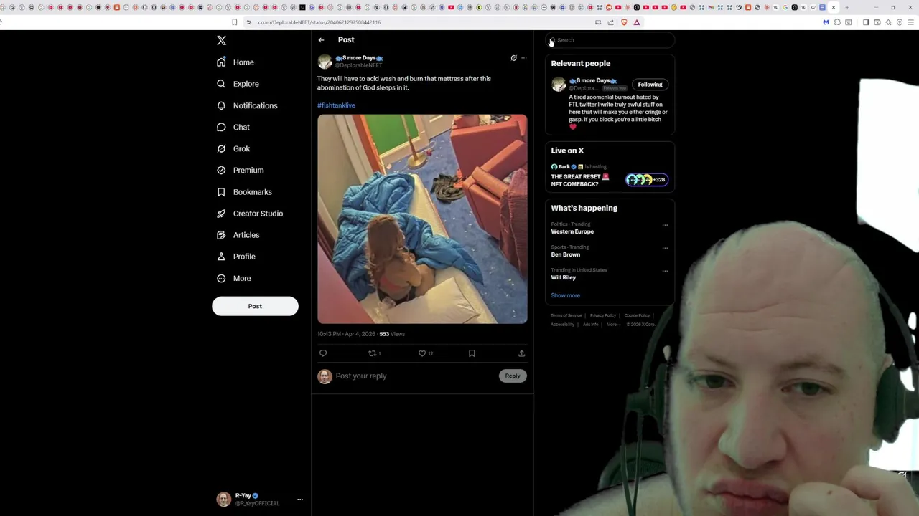Open Ads info footer link
This screenshot has height=516, width=919.
coord(590,325)
